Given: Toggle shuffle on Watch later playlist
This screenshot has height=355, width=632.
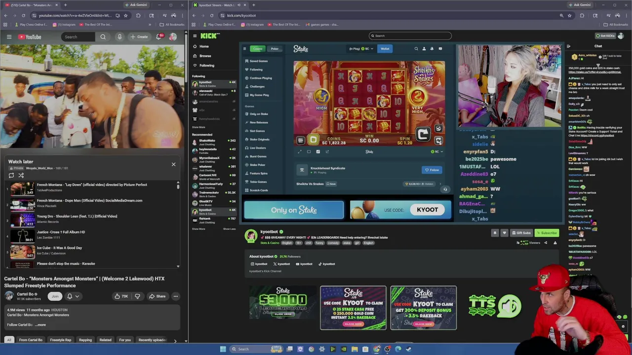Looking at the screenshot, I should tap(21, 176).
